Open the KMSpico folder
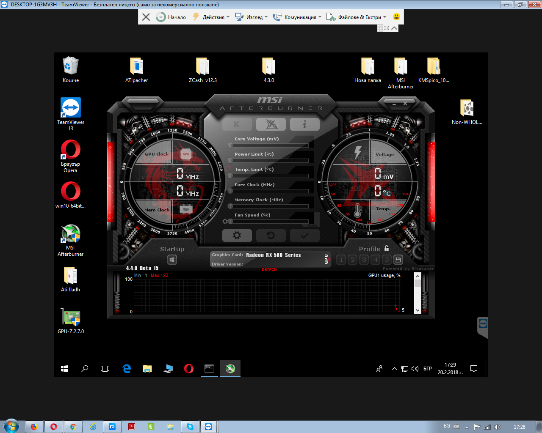The image size is (542, 433). pyautogui.click(x=434, y=70)
